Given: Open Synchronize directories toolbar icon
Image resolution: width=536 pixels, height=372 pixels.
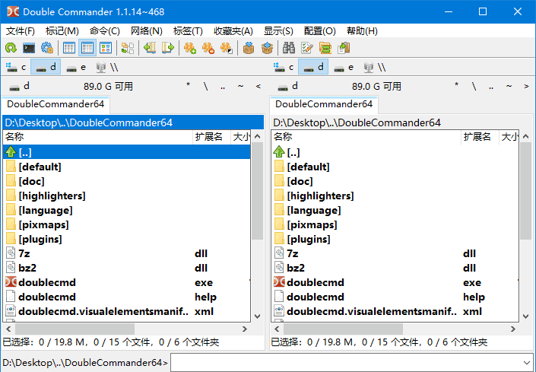Looking at the screenshot, I should click(325, 48).
